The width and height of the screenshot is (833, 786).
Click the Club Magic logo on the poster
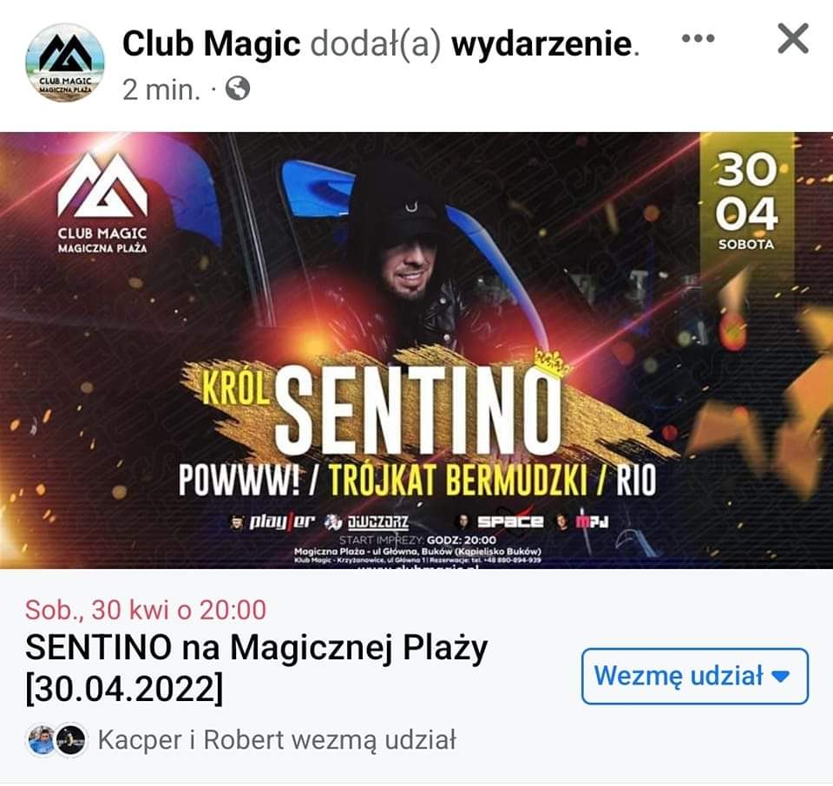tap(102, 203)
